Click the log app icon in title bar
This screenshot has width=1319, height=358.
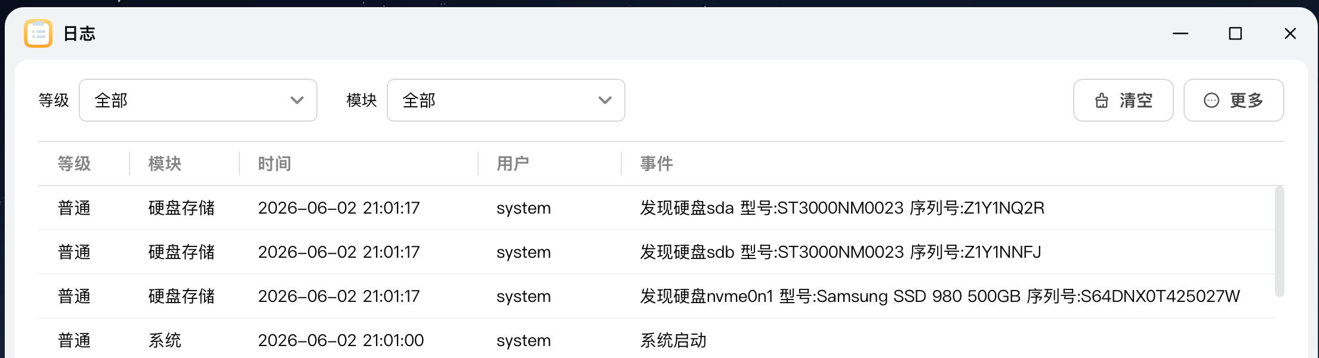38,33
